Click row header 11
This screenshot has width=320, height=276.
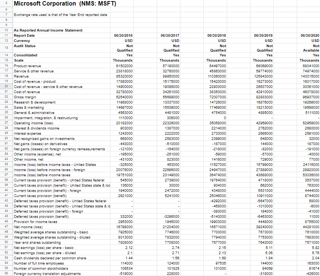point(7,35)
